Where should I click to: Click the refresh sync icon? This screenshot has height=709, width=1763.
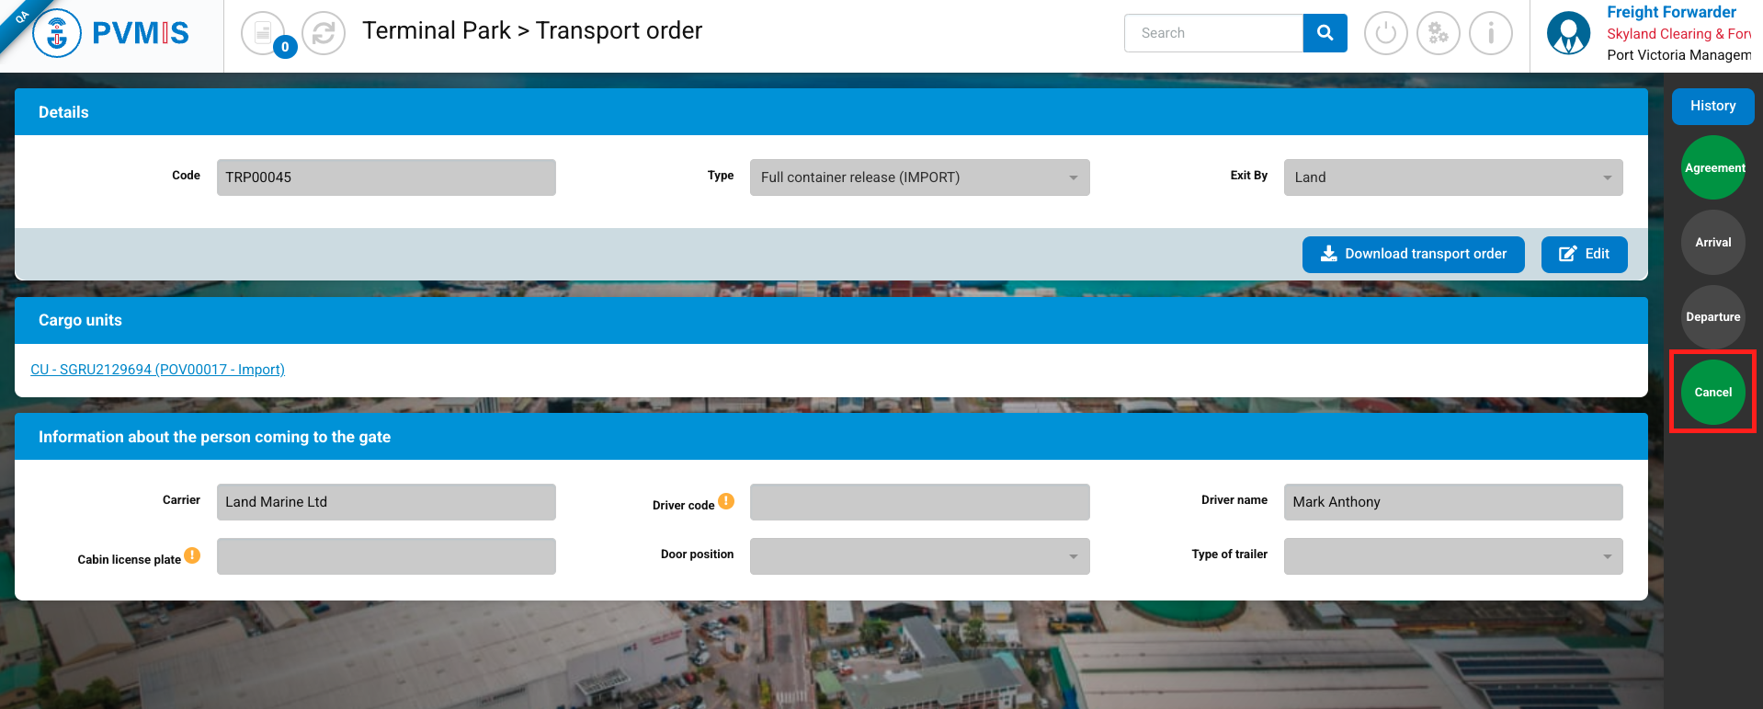tap(324, 34)
